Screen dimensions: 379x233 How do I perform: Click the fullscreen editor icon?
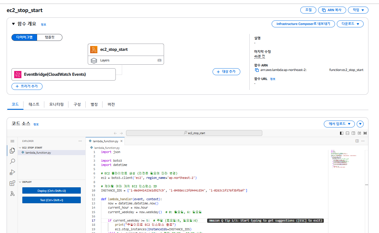365,133
